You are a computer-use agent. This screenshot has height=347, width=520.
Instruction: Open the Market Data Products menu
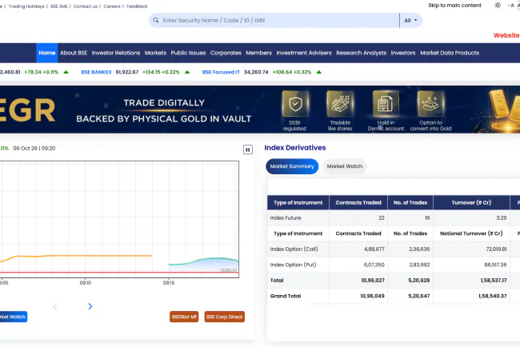[450, 53]
